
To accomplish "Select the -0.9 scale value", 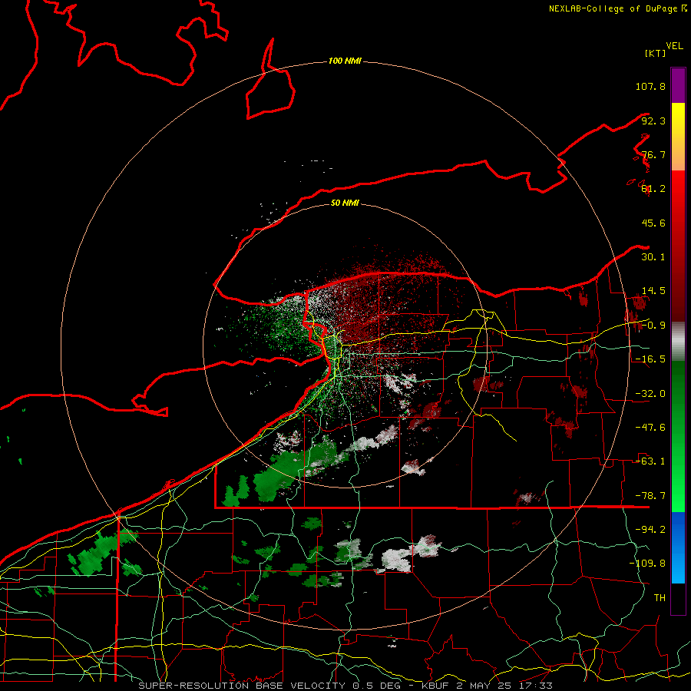I will point(653,326).
